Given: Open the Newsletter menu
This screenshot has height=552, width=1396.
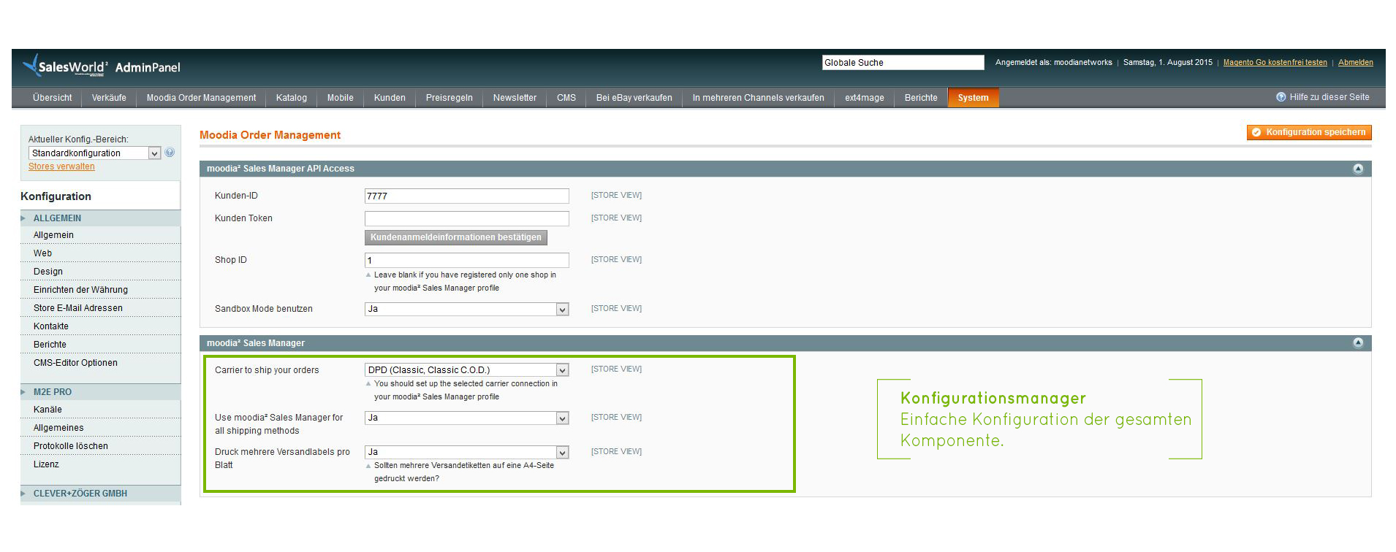Looking at the screenshot, I should click(515, 98).
